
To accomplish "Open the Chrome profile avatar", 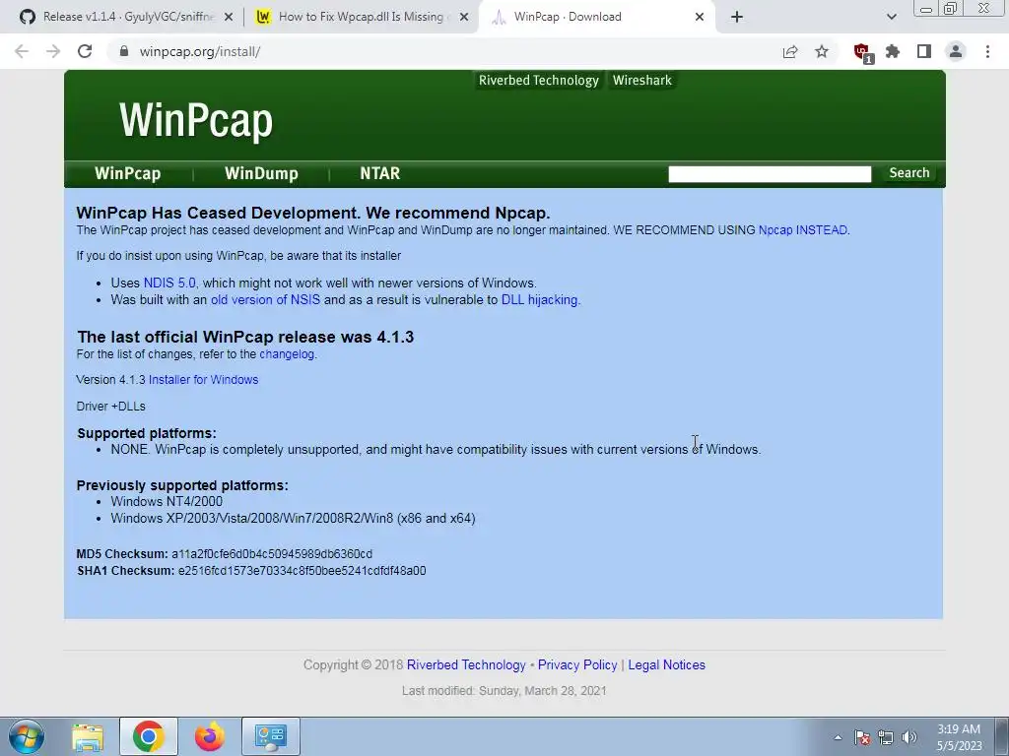I will click(956, 51).
